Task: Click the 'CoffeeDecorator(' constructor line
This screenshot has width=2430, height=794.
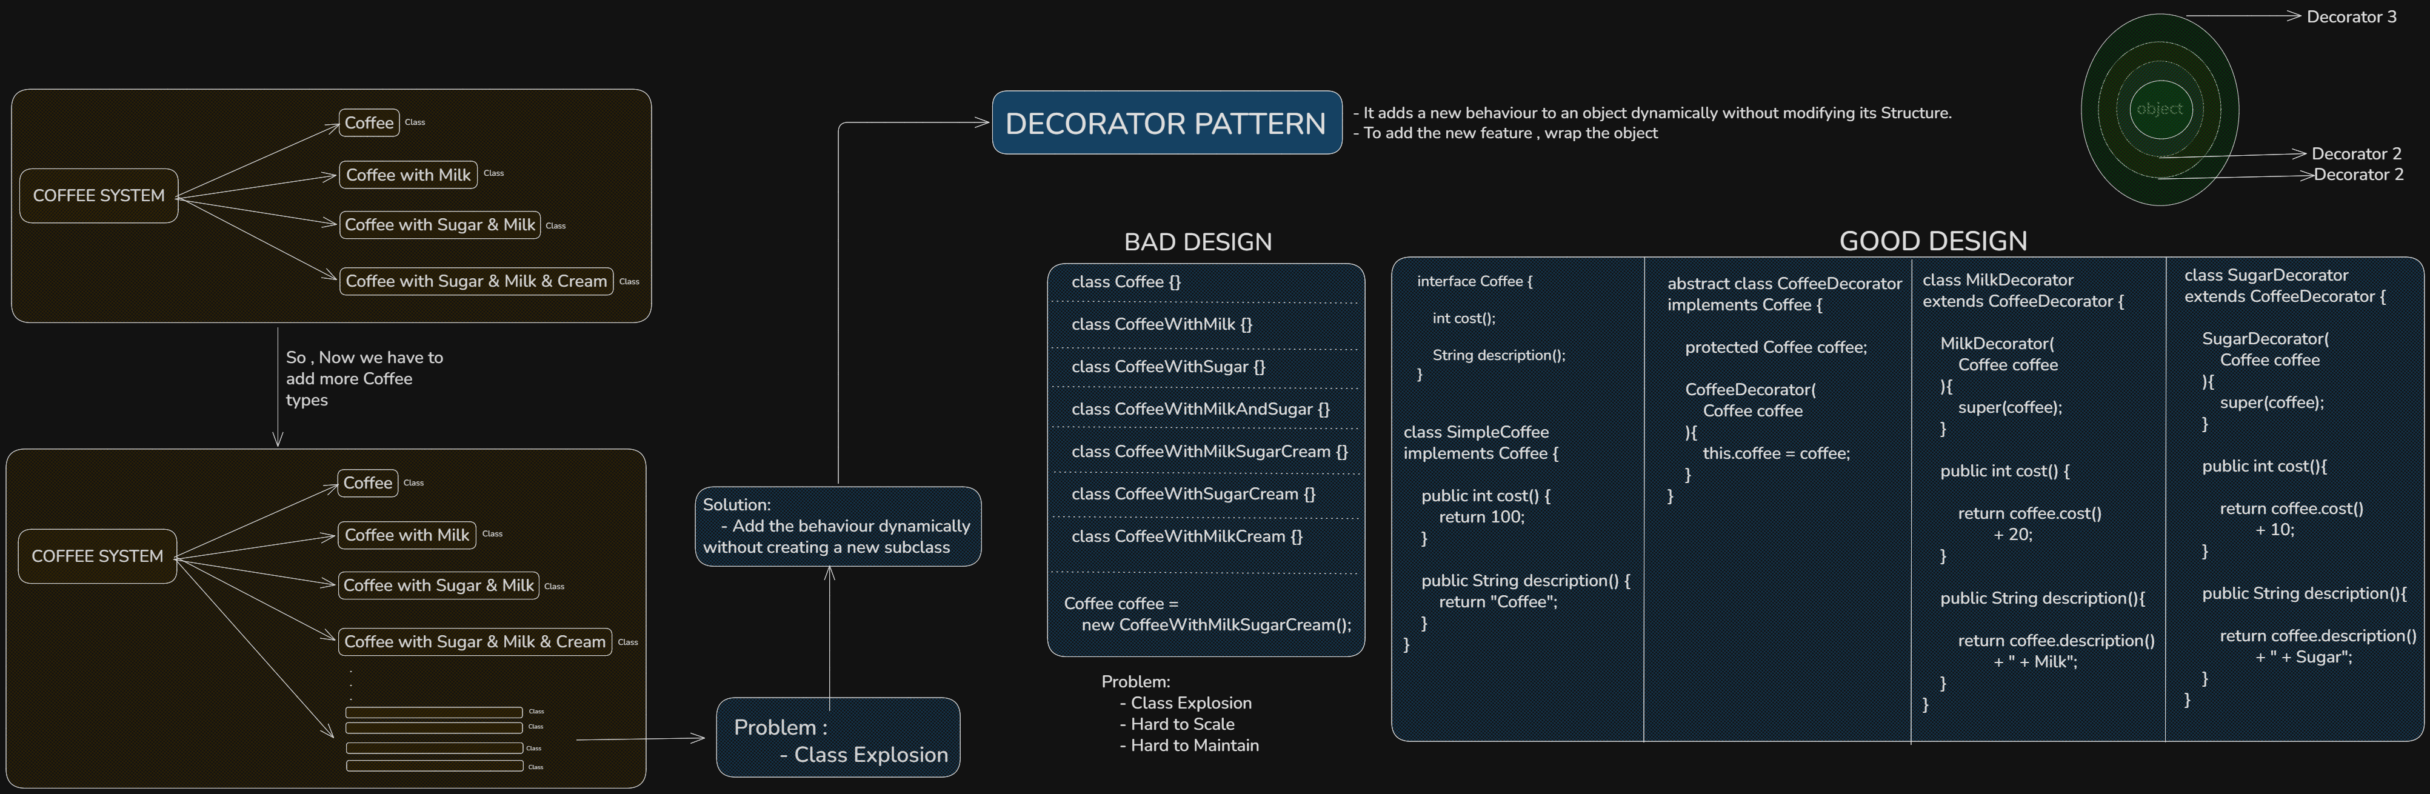Action: click(1751, 390)
